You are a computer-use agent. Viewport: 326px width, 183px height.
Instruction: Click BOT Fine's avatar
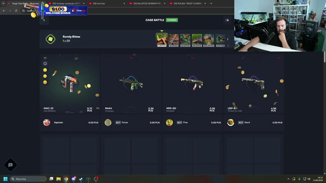click(x=169, y=123)
